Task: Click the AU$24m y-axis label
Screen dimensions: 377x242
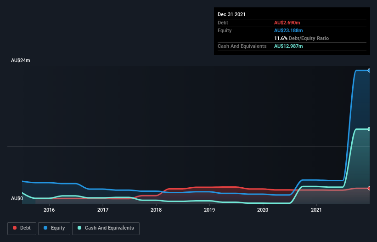Action: (21, 60)
